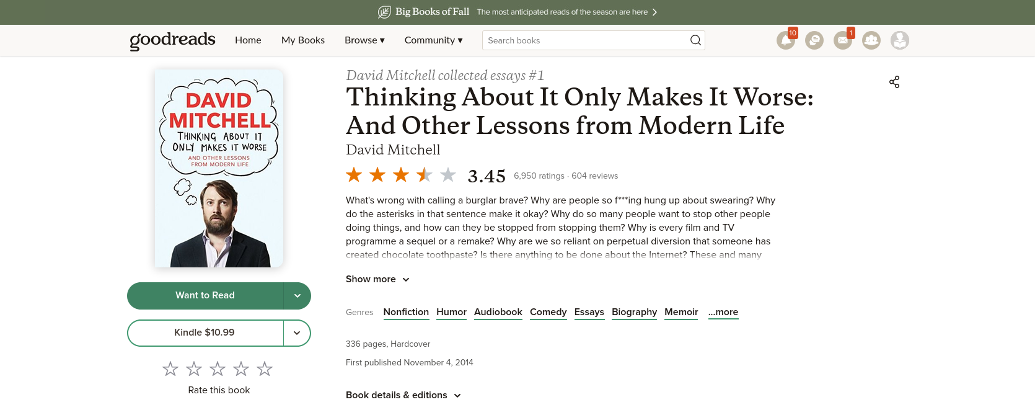
Task: Click the Want to Read button
Action: (205, 296)
